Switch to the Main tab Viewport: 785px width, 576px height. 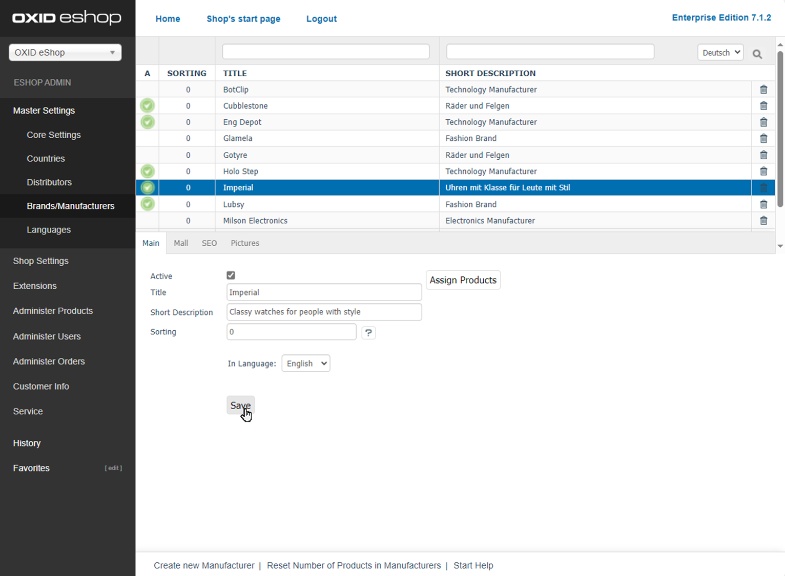[151, 243]
